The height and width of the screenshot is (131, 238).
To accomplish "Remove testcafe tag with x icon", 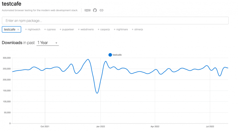I will [18, 29].
